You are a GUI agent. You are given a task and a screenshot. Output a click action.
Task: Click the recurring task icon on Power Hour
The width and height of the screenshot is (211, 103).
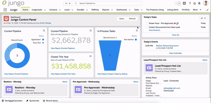[178, 23]
